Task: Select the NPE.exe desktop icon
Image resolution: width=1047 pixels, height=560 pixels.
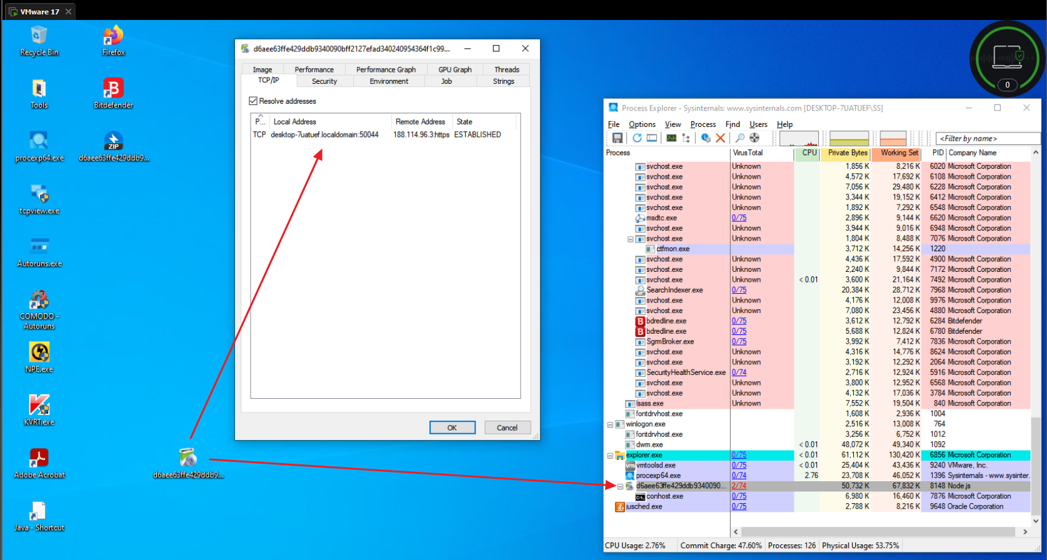Action: coord(39,358)
